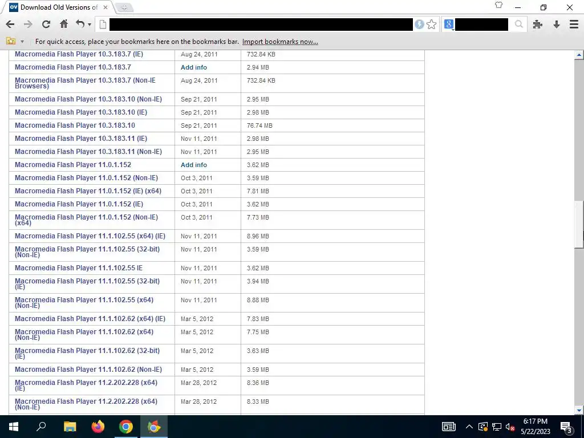Launch Firefox from the taskbar
The height and width of the screenshot is (438, 584).
[98, 427]
